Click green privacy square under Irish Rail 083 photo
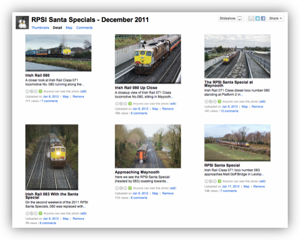This screenshot has width=300, height=240. [40, 213]
